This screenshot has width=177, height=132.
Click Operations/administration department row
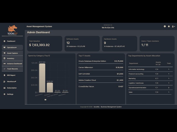coord(150,88)
